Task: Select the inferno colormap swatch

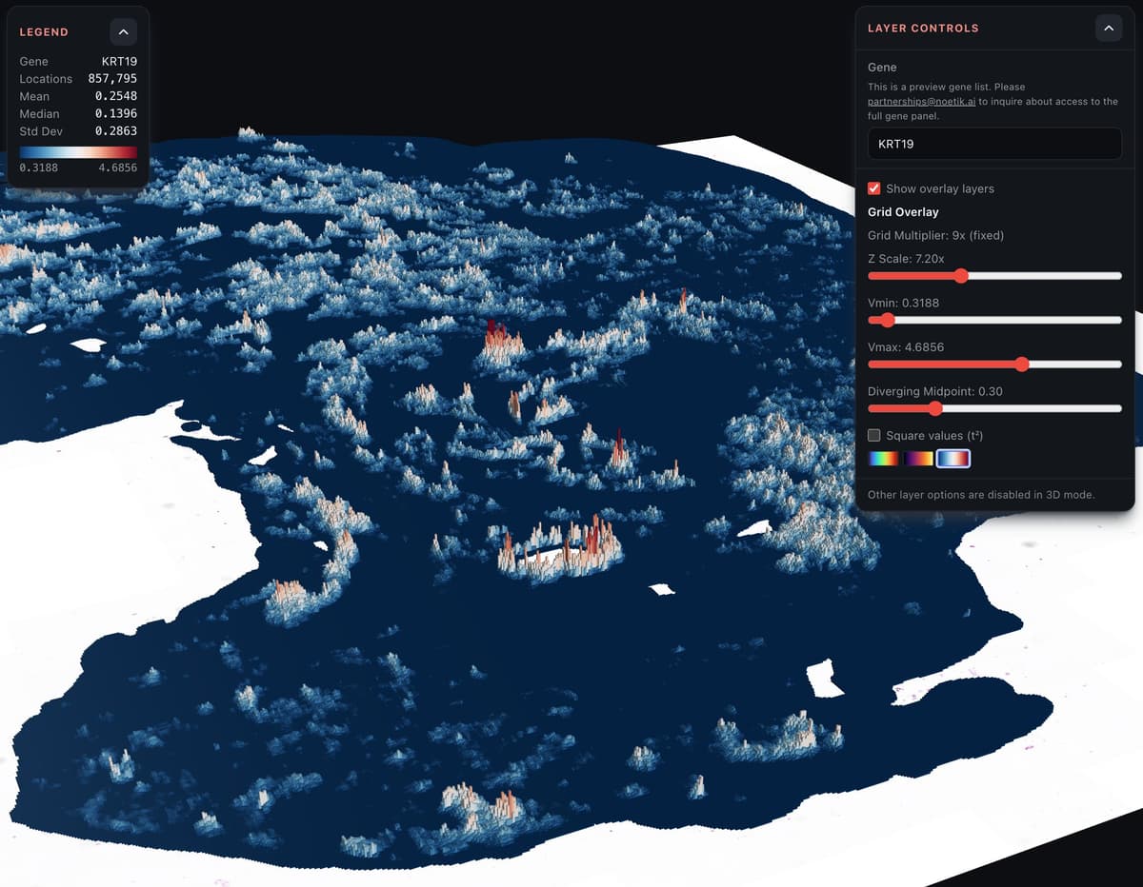Action: [x=919, y=458]
